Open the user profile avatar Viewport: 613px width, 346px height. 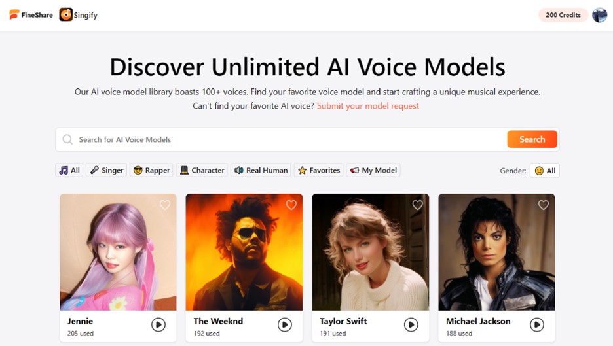click(599, 15)
